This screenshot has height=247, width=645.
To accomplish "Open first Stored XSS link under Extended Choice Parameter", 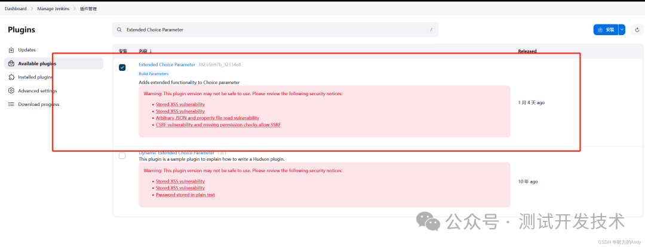I will point(180,104).
